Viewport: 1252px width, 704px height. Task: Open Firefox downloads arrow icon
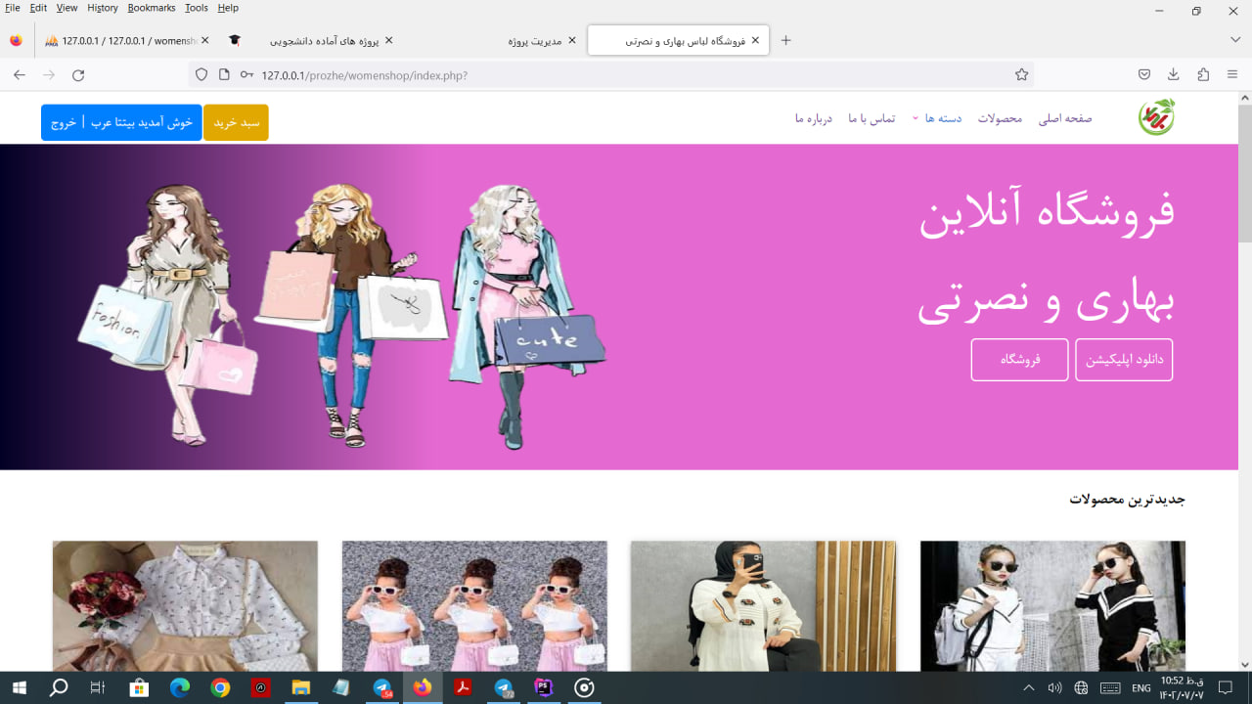(1172, 73)
